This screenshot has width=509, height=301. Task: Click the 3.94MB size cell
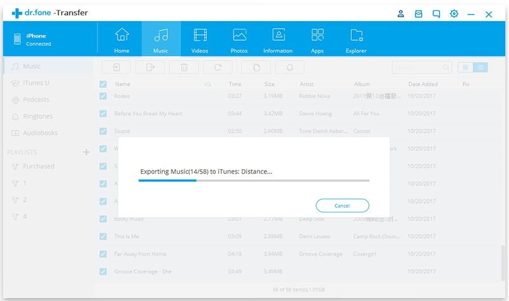point(273,254)
